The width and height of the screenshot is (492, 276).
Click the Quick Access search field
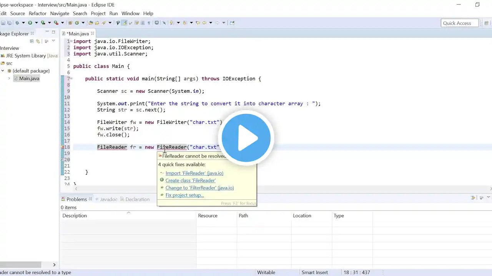(x=459, y=23)
